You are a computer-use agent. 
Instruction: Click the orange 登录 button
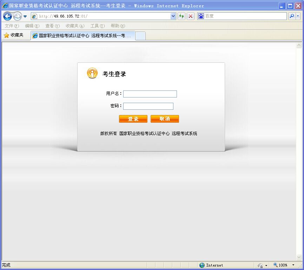[133, 119]
